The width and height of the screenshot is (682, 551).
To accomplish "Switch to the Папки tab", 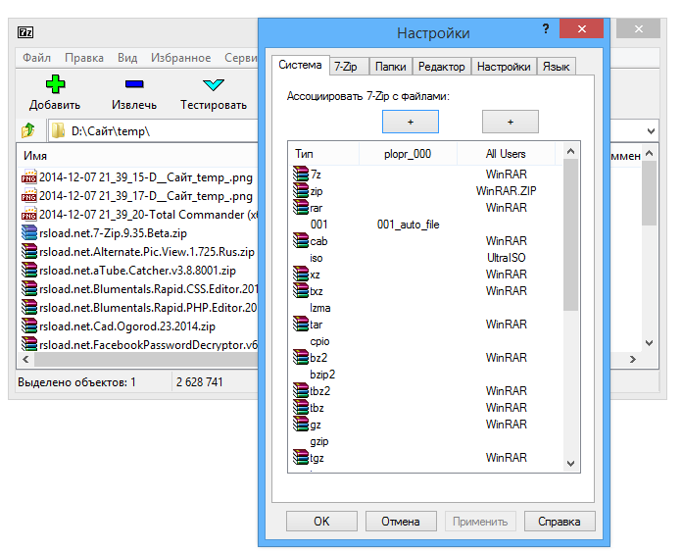I will click(x=391, y=67).
